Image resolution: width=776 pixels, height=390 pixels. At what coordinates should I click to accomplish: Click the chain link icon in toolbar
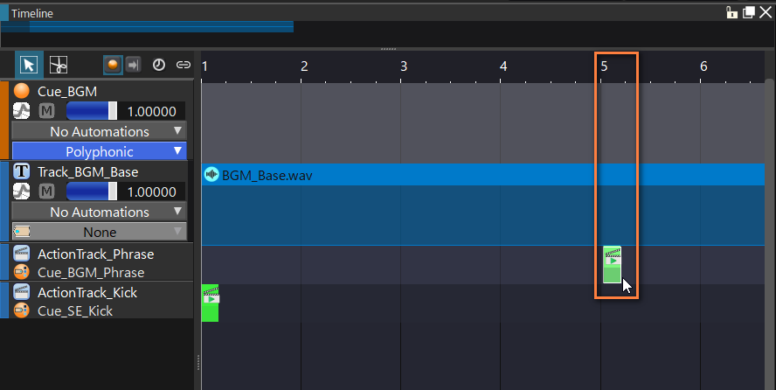point(184,65)
